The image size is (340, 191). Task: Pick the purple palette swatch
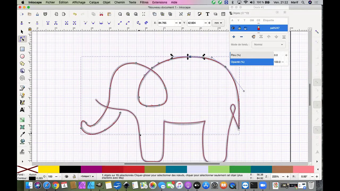click(91, 169)
